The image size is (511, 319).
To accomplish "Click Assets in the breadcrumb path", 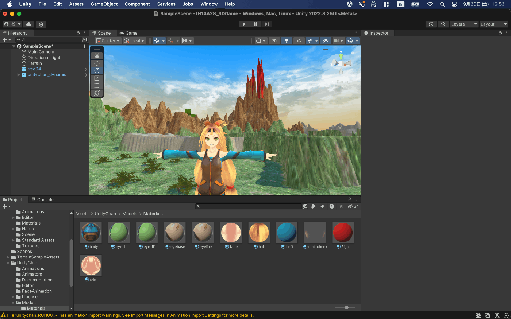I will click(82, 214).
